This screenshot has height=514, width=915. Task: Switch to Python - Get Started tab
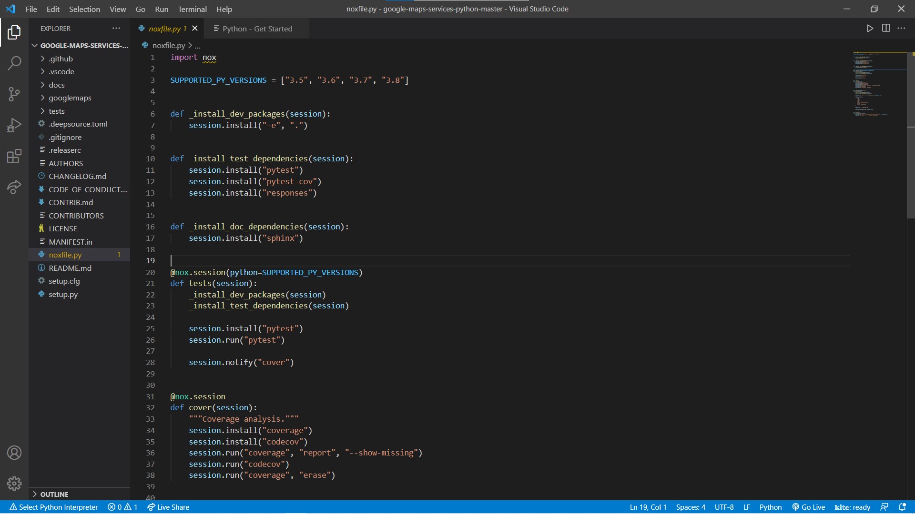pyautogui.click(x=257, y=29)
